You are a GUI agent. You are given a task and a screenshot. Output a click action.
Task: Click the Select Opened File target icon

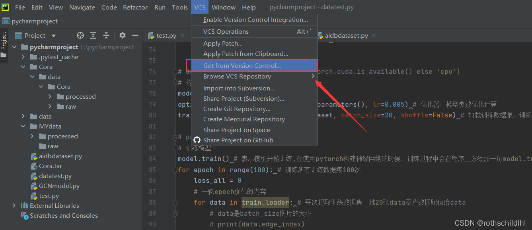pyautogui.click(x=80, y=35)
